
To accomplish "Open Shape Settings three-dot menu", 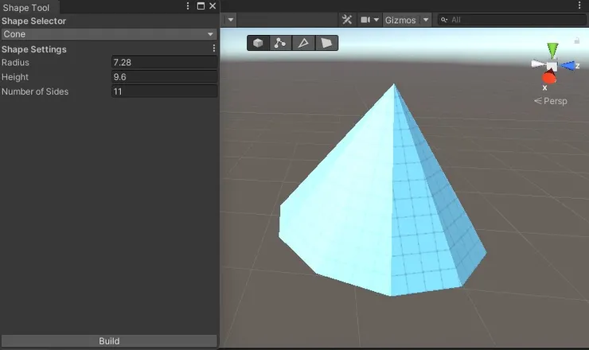I will point(213,49).
